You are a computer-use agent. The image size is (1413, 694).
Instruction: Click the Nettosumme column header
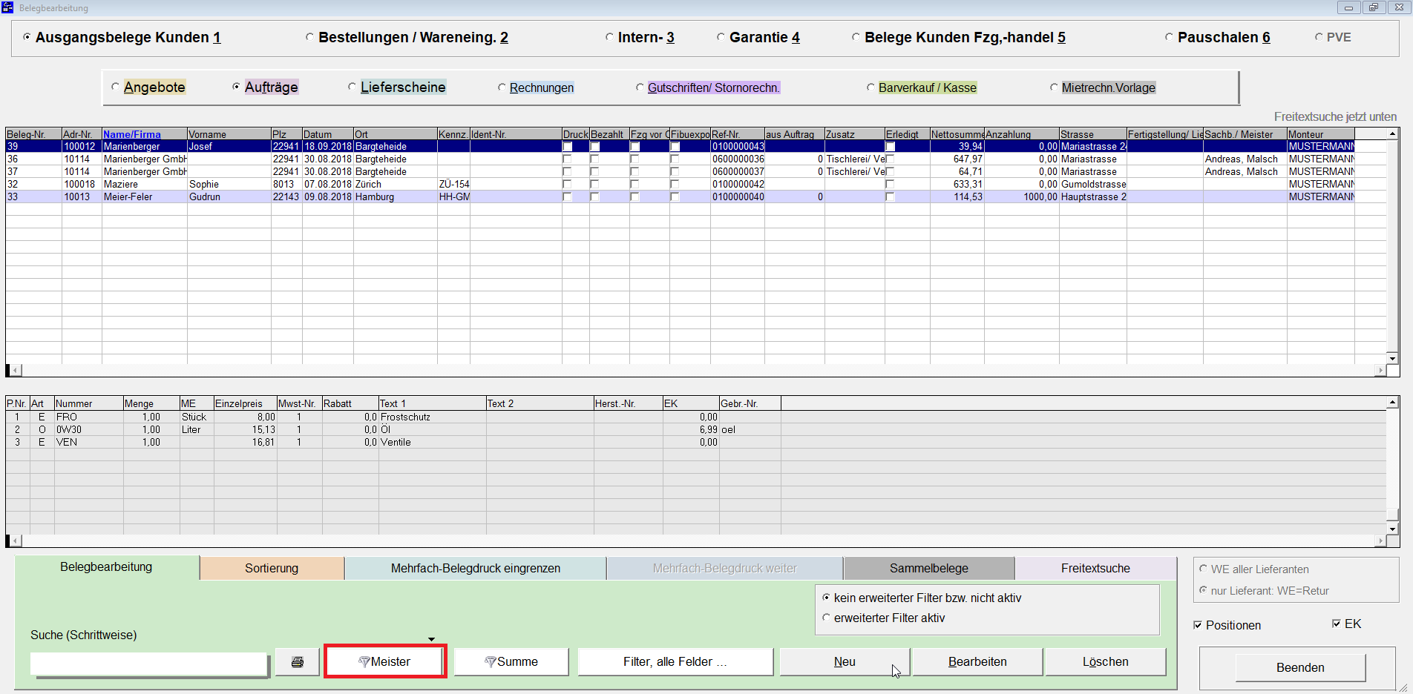pos(957,134)
